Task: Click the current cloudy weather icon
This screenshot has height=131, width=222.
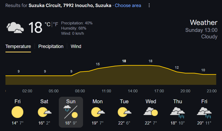Action: point(15,27)
